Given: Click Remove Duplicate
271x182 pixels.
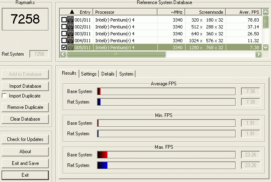Looking at the screenshot, I should [25, 107].
